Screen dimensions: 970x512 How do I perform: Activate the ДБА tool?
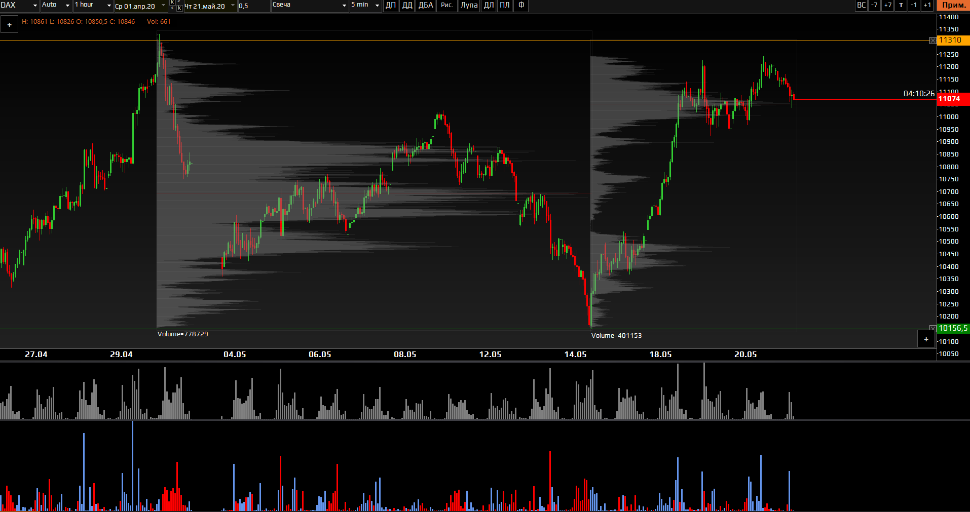[426, 6]
